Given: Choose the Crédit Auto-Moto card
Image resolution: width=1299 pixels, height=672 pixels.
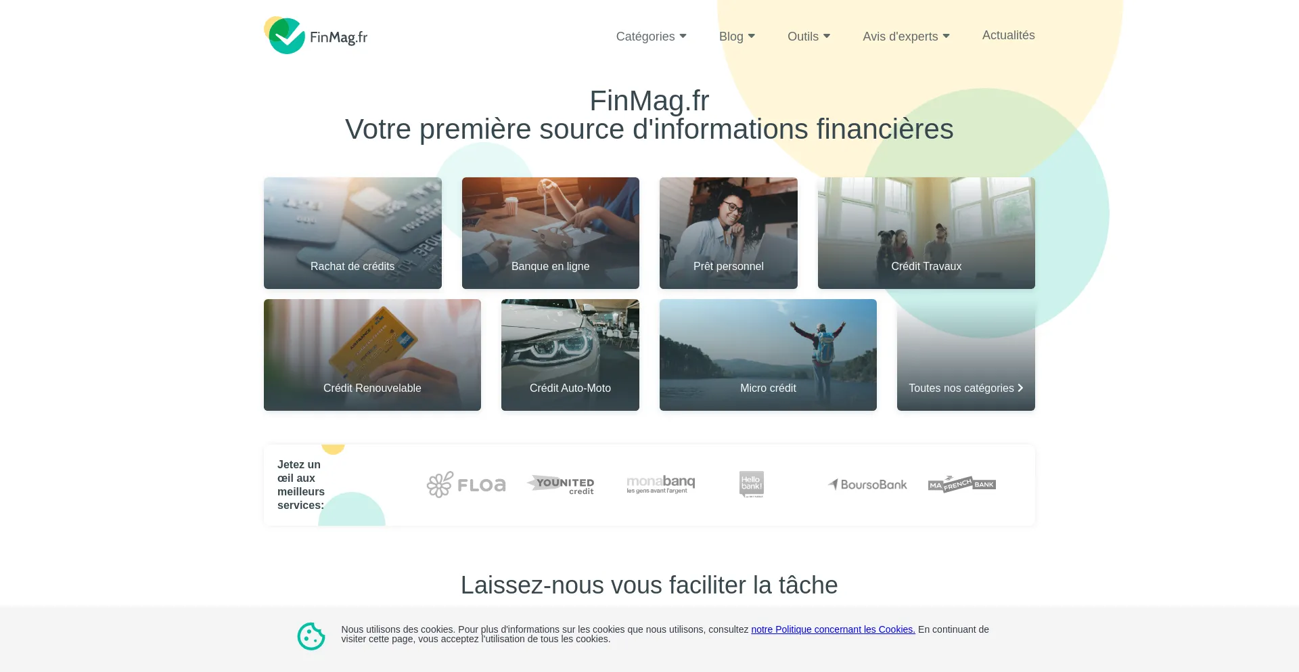Looking at the screenshot, I should pyautogui.click(x=570, y=355).
